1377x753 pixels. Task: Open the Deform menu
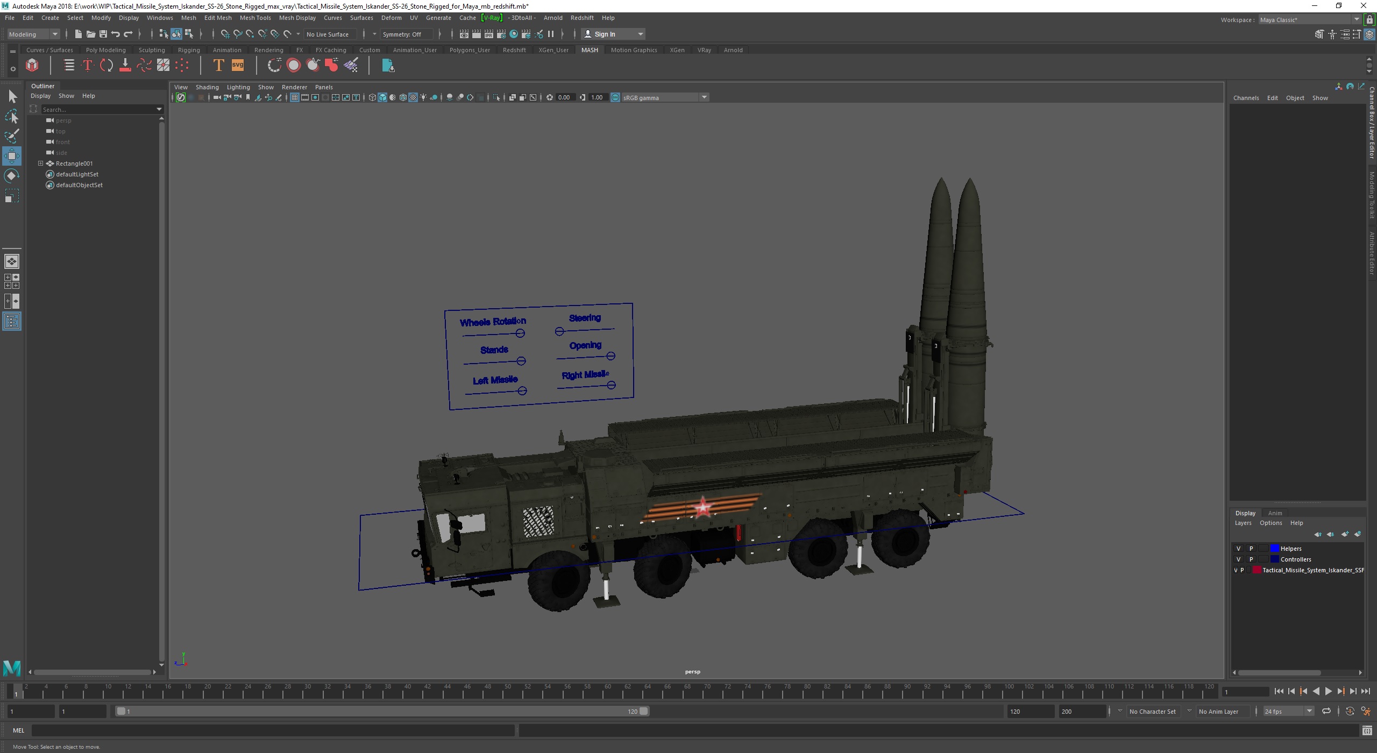tap(391, 18)
